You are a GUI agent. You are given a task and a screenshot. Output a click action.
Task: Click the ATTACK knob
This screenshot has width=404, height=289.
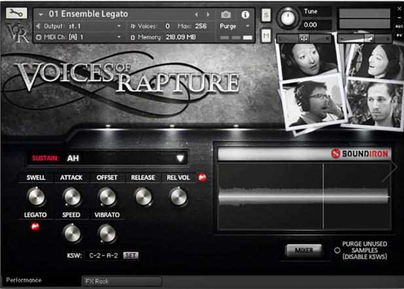click(72, 197)
